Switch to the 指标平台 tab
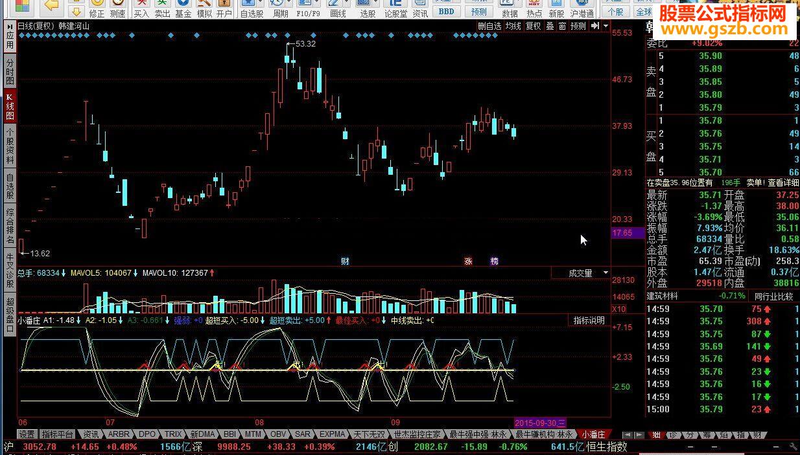800x455 pixels. (x=58, y=434)
